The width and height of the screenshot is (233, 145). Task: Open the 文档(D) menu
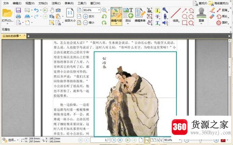point(43,3)
